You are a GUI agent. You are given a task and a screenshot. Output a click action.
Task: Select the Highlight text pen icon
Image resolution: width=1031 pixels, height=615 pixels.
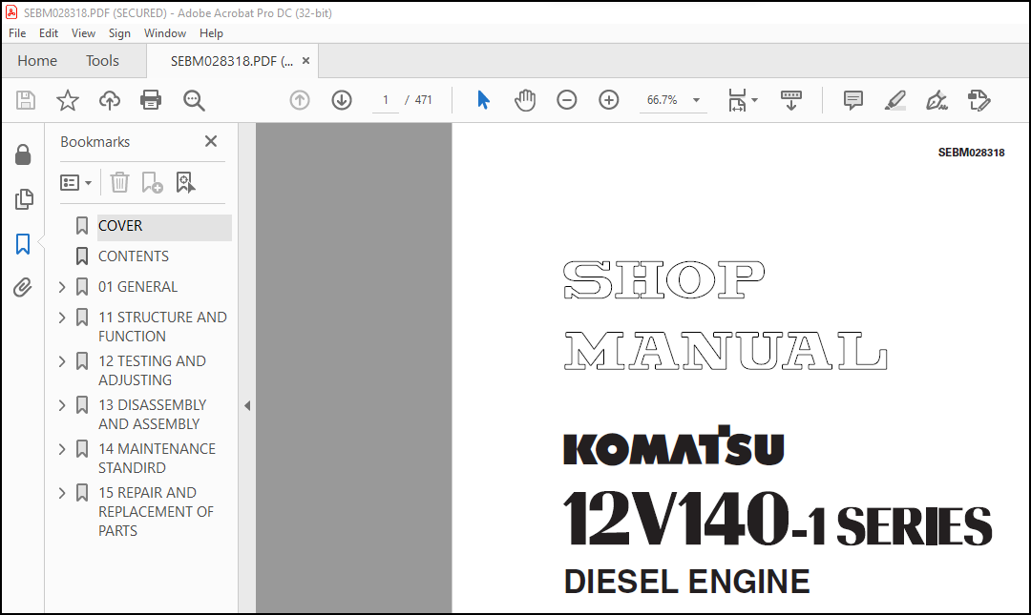point(894,100)
